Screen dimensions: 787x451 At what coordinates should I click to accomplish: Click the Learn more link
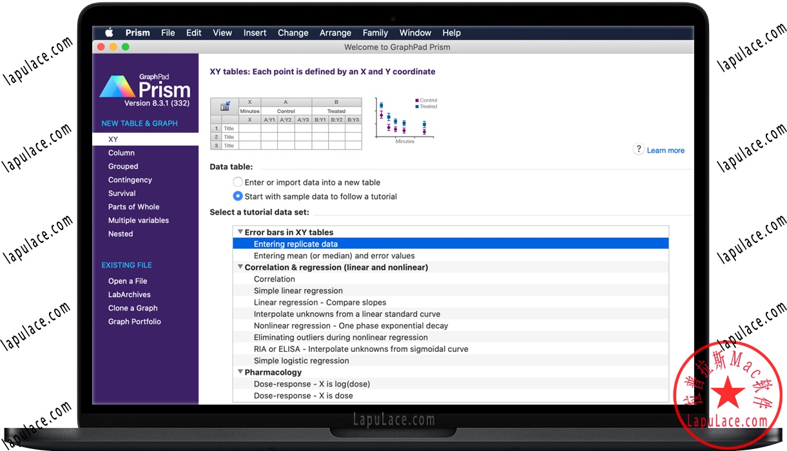click(666, 151)
